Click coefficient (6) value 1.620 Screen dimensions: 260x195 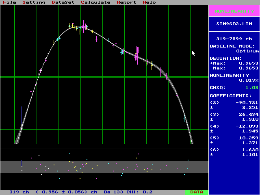coord(250,150)
